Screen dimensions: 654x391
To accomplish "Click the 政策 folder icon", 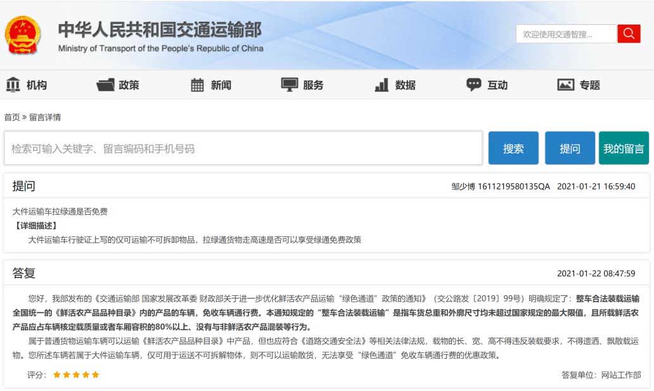I will click(105, 85).
